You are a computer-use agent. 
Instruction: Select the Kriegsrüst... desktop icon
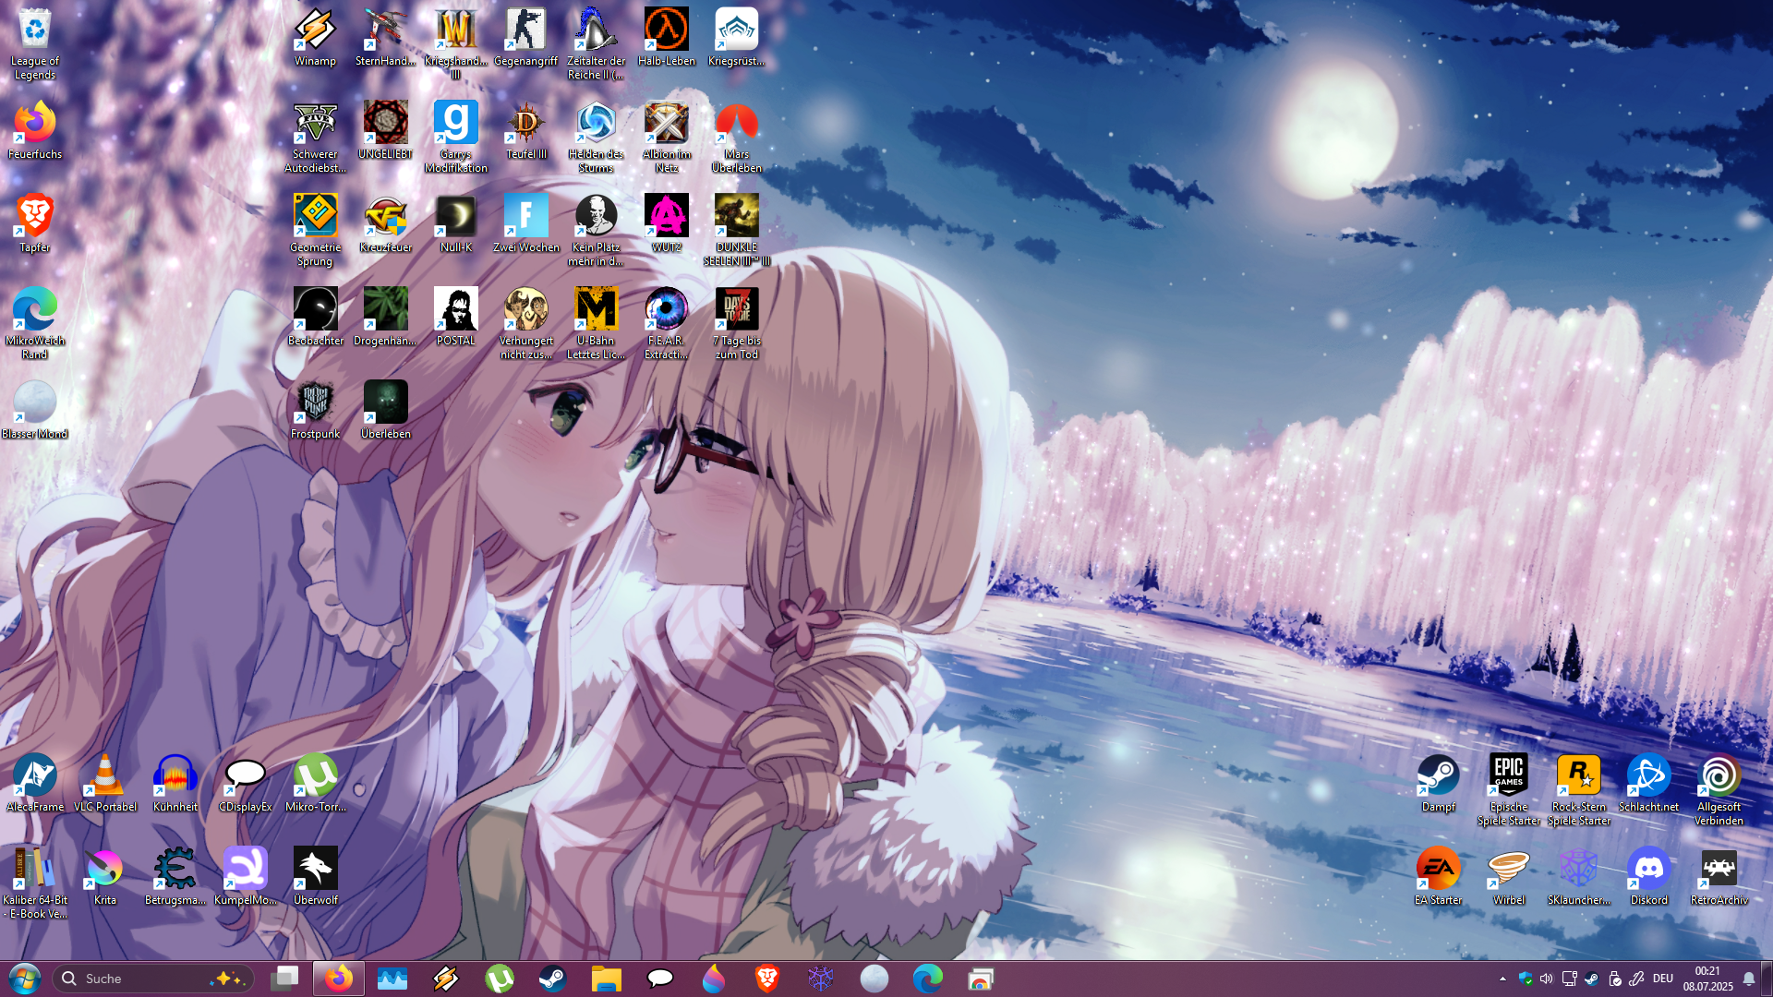point(737,37)
